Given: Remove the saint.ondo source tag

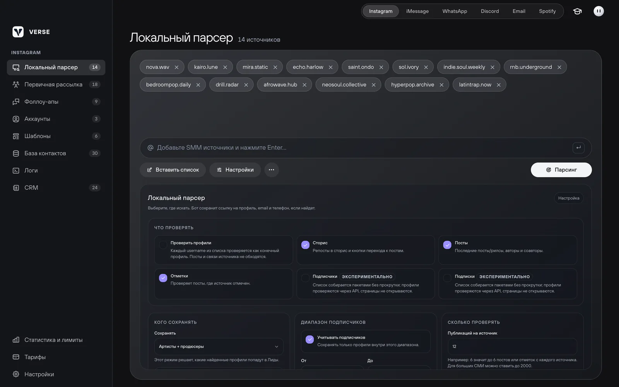Looking at the screenshot, I should click(x=381, y=67).
